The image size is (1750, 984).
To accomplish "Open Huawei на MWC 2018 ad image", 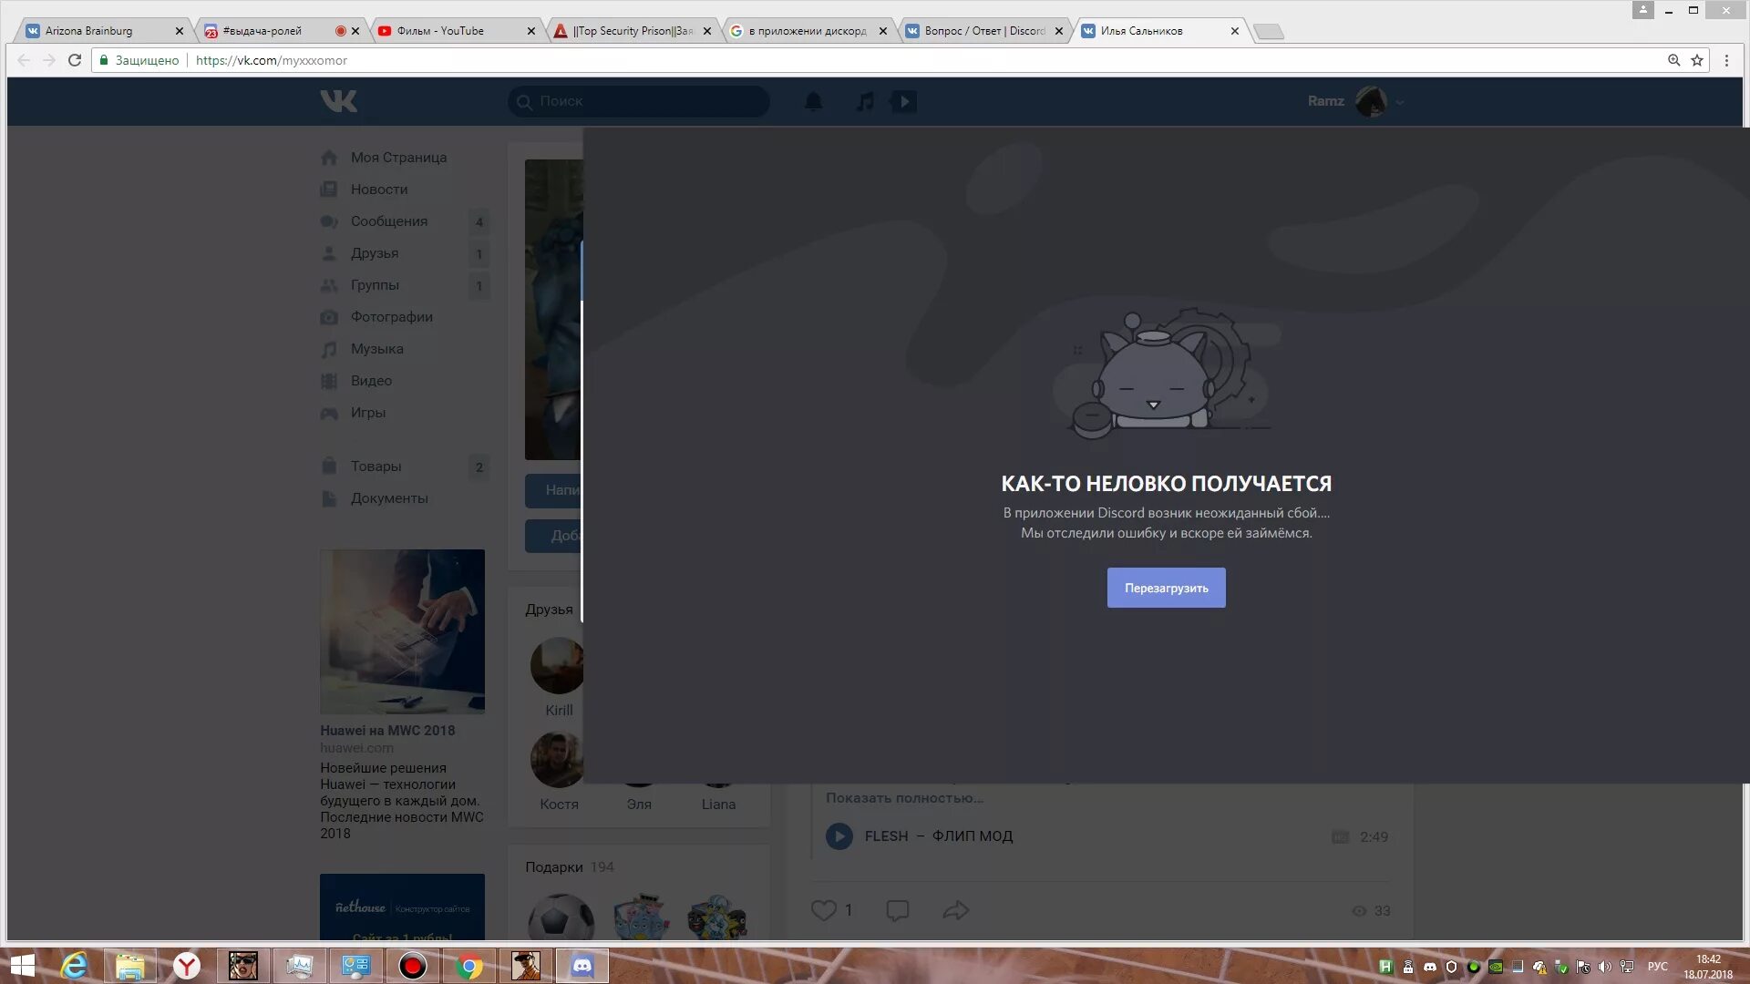I will [x=402, y=631].
